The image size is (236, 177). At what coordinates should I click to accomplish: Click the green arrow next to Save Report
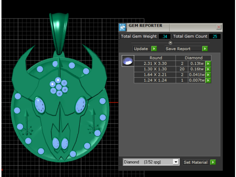tap(205, 49)
